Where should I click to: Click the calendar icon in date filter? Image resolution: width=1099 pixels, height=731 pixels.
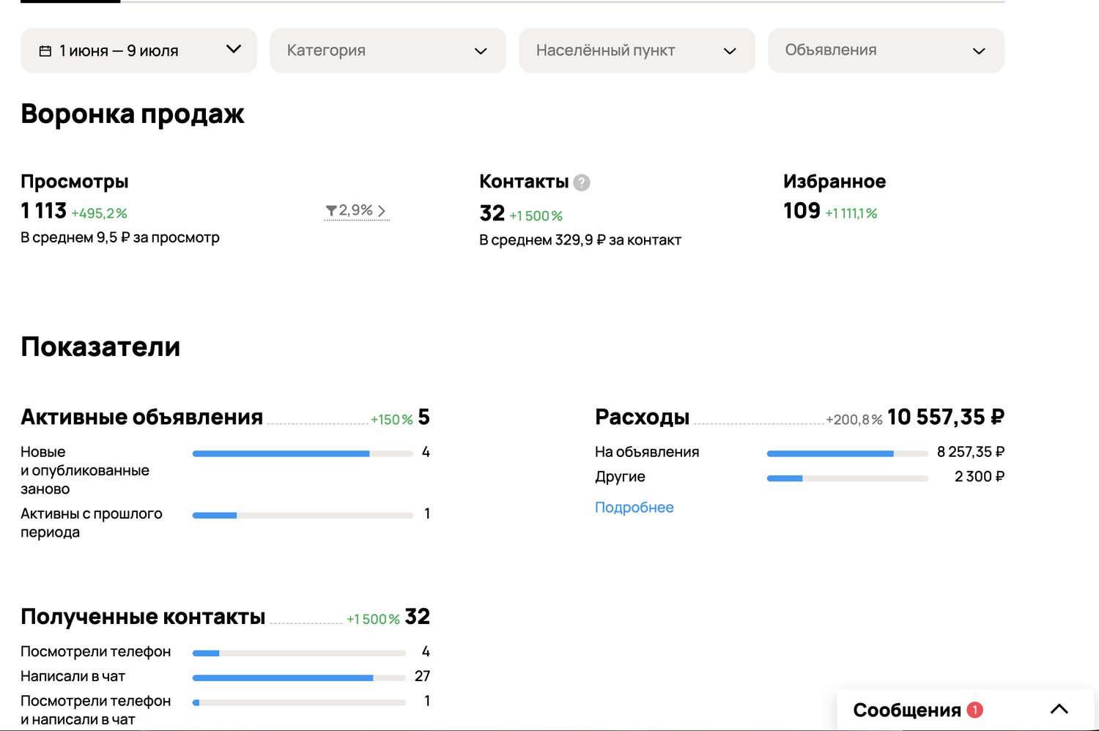pyautogui.click(x=45, y=51)
